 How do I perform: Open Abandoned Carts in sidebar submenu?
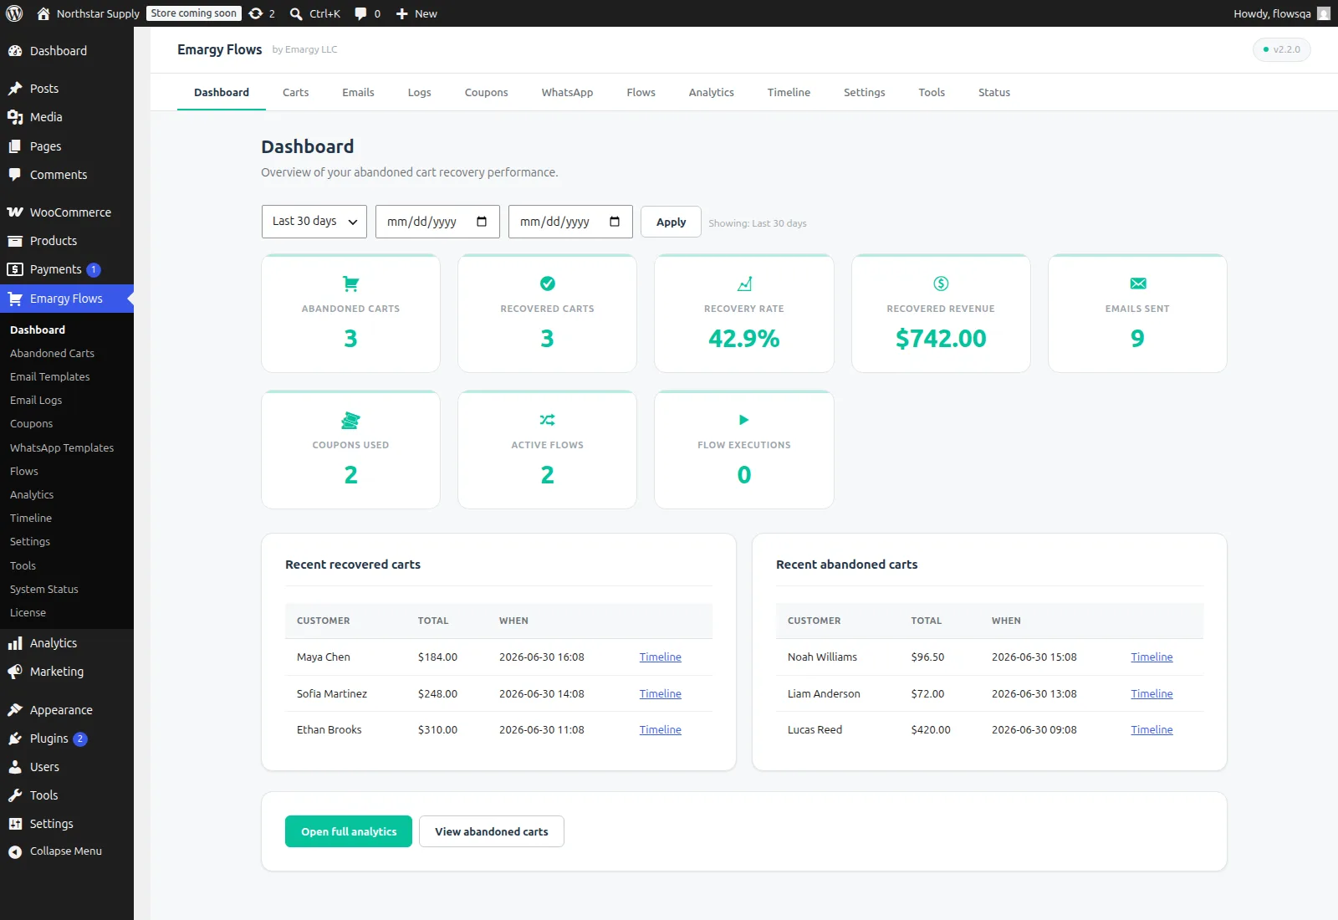52,354
